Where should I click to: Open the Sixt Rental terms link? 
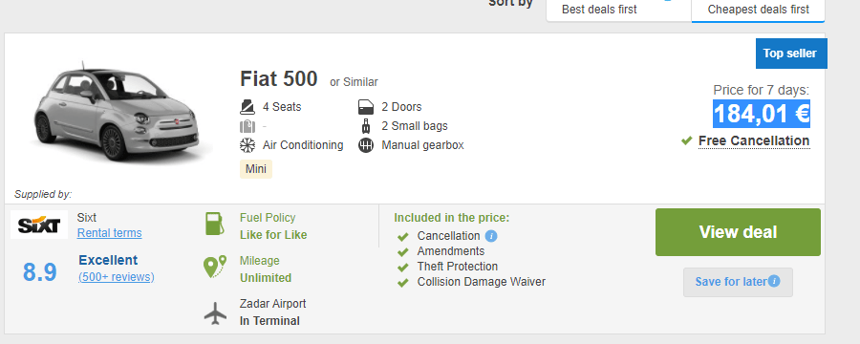(x=109, y=233)
